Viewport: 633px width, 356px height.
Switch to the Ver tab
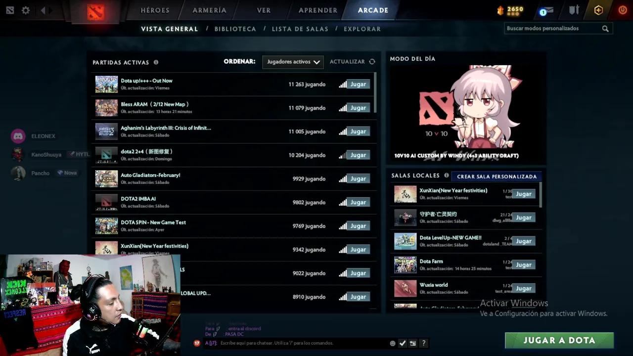coord(264,10)
